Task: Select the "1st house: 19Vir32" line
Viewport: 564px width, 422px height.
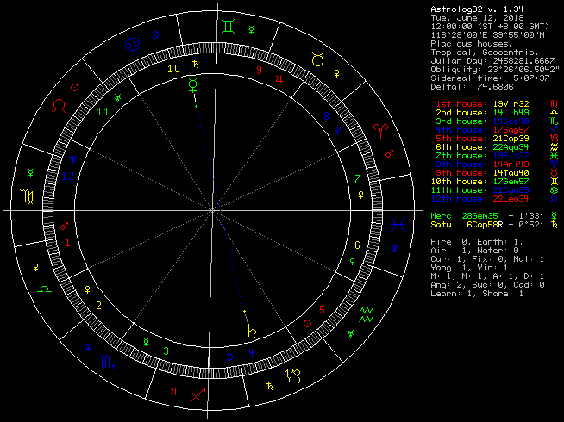Action: pyautogui.click(x=479, y=102)
